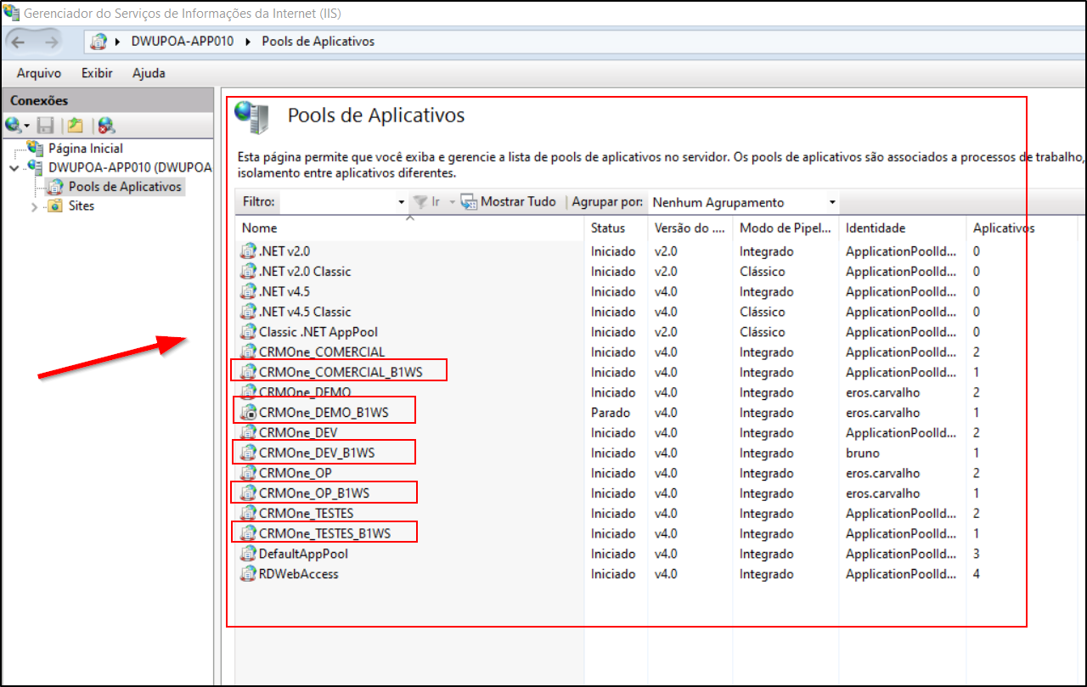Open the Ajuda menu
The width and height of the screenshot is (1087, 687).
click(x=149, y=73)
